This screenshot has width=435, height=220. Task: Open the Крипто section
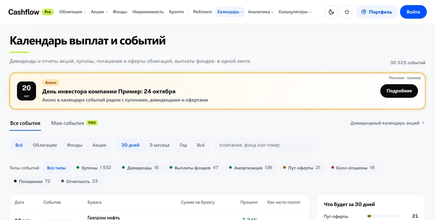click(176, 12)
